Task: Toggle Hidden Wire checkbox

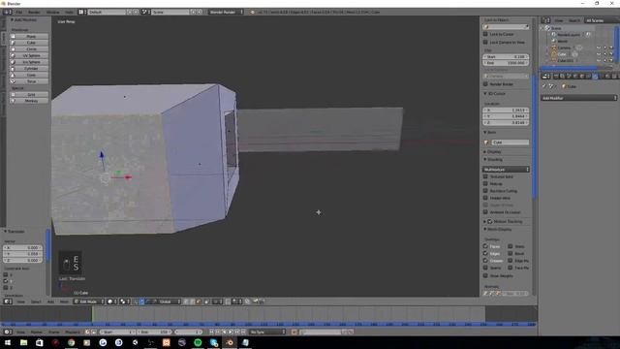Action: click(485, 198)
